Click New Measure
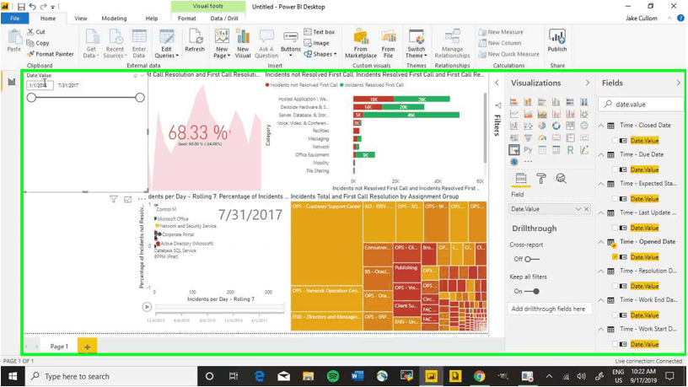The height and width of the screenshot is (387, 688). [501, 32]
